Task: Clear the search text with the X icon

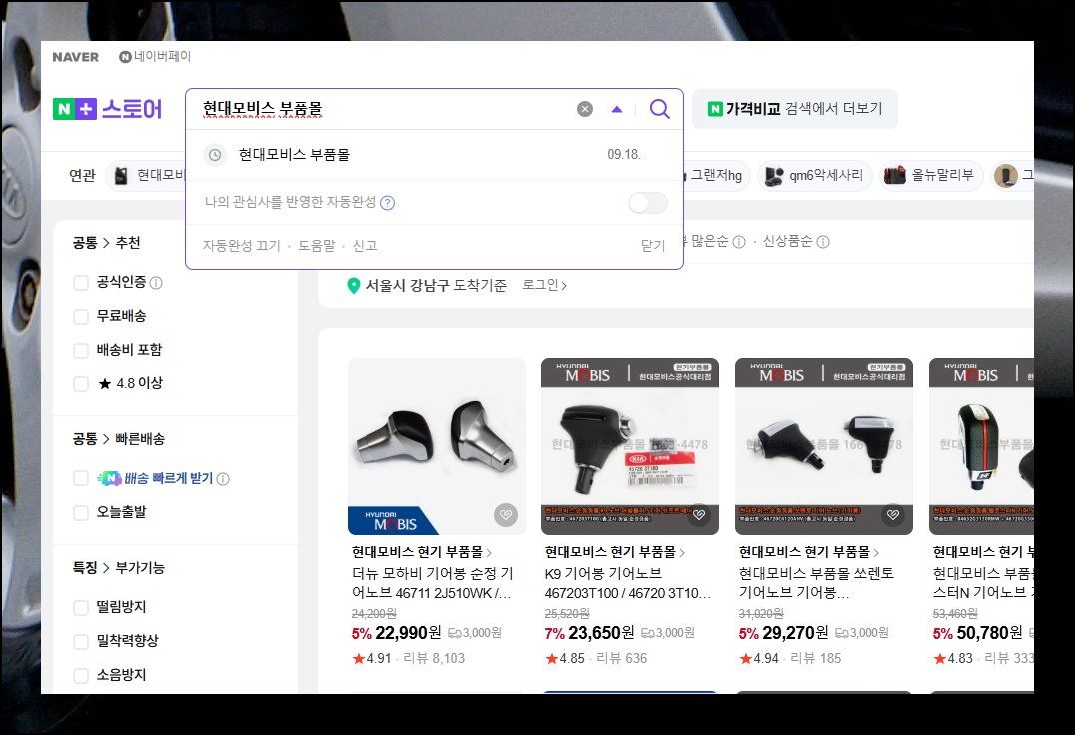Action: tap(584, 109)
